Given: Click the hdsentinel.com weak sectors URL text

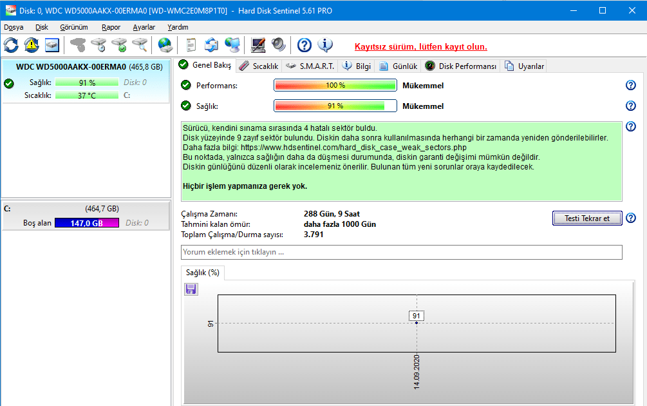Looking at the screenshot, I should click(x=353, y=148).
